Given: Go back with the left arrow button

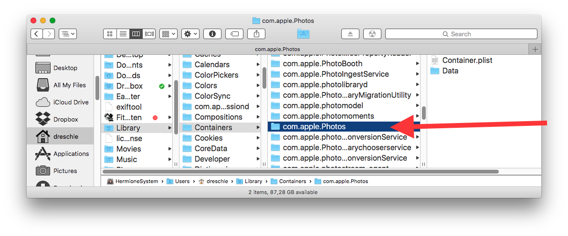Looking at the screenshot, I should (x=36, y=34).
